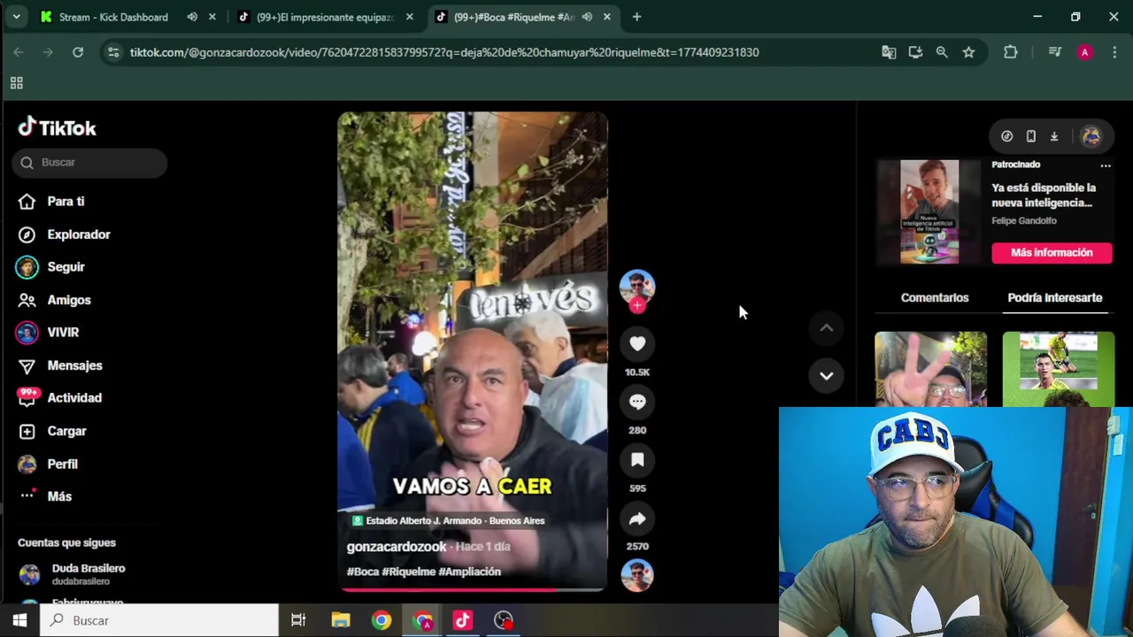Viewport: 1133px width, 637px height.
Task: Open File Explorer from the taskbar
Action: click(341, 620)
